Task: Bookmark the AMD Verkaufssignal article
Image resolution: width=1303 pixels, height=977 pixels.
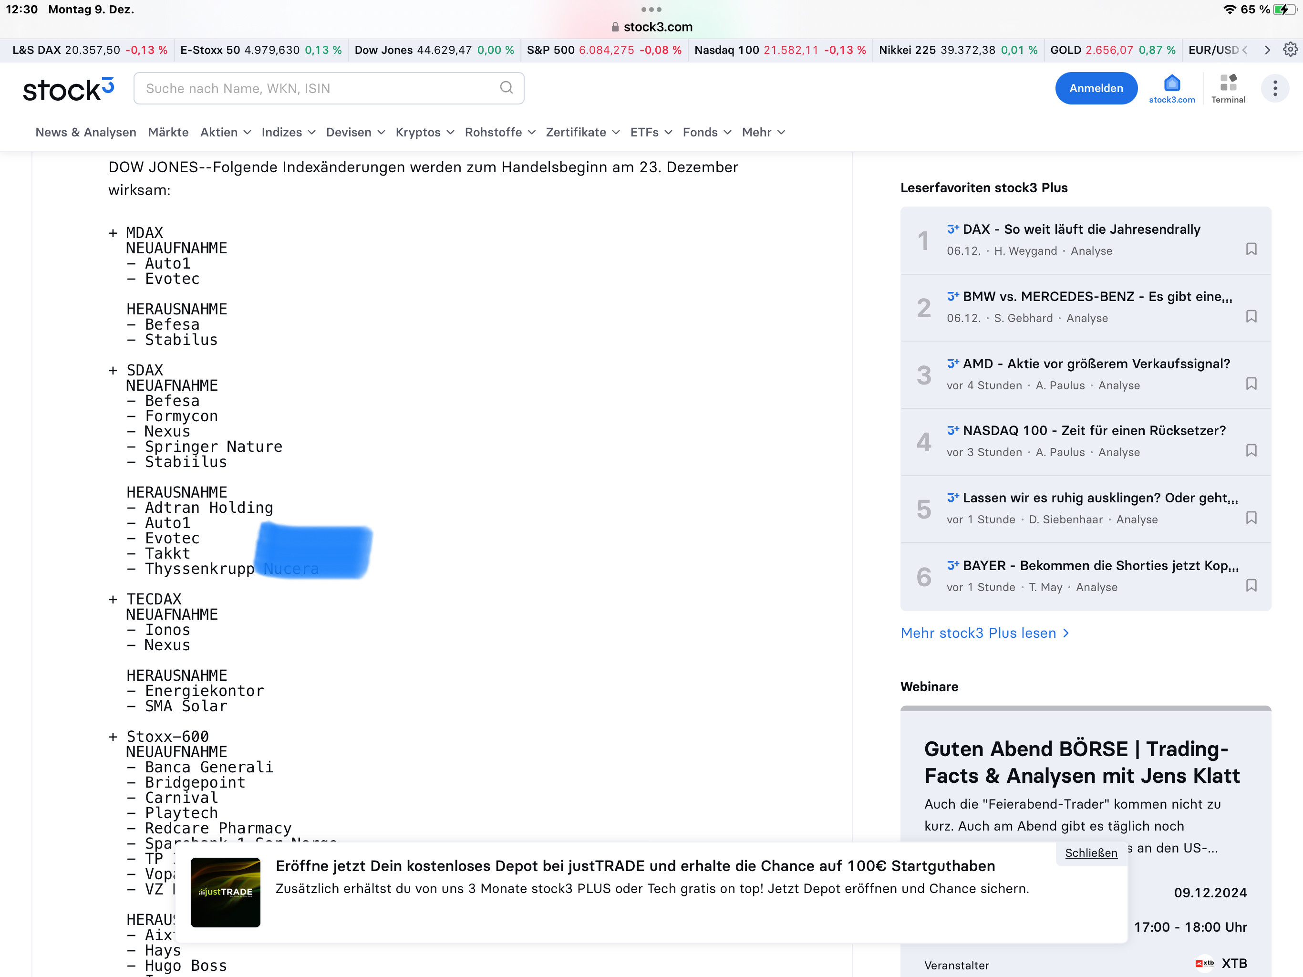Action: [1251, 384]
